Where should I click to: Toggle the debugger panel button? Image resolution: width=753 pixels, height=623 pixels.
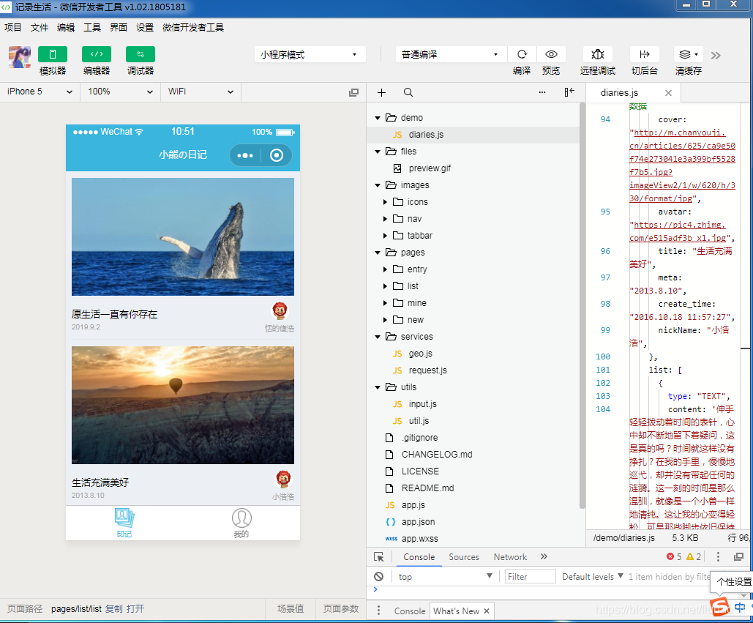pyautogui.click(x=141, y=54)
